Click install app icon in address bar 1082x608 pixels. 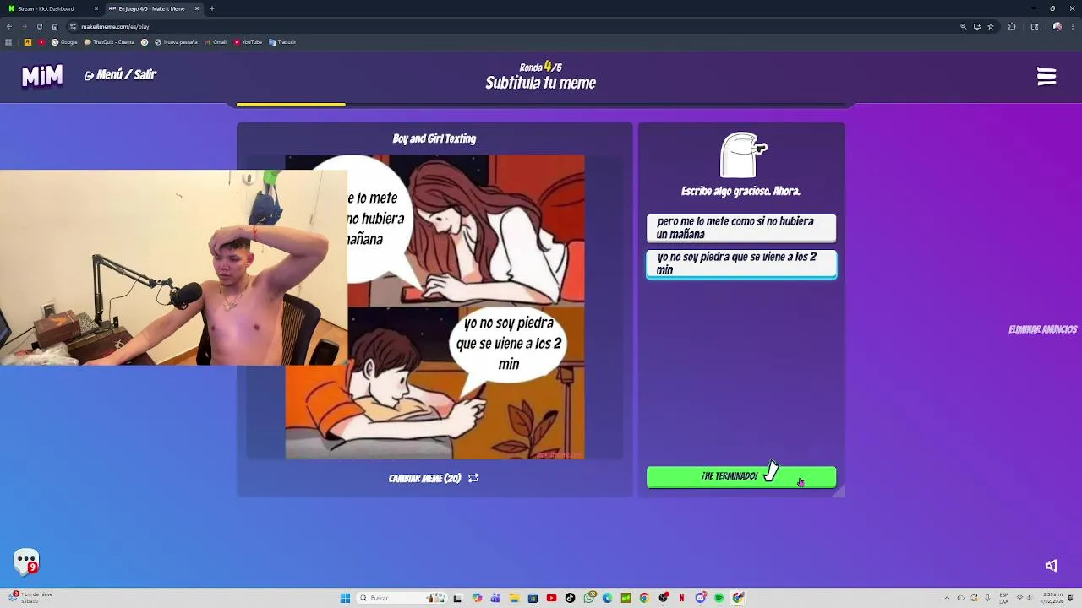click(977, 26)
